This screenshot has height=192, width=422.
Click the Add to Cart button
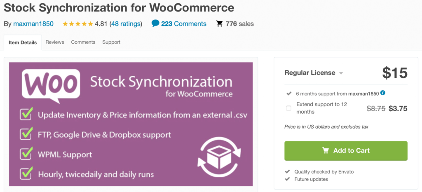pos(346,150)
